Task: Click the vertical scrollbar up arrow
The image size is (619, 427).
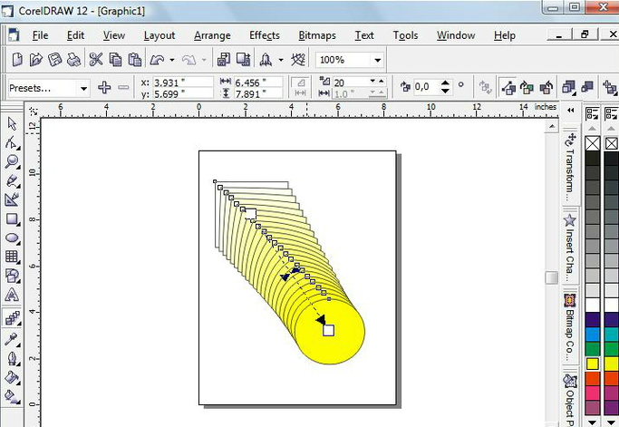Action: click(552, 126)
